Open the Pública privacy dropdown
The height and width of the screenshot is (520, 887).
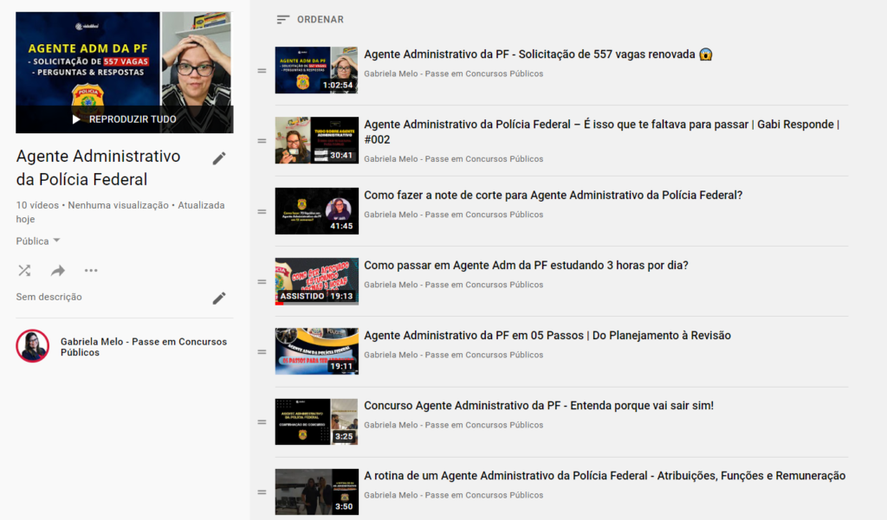pyautogui.click(x=38, y=241)
